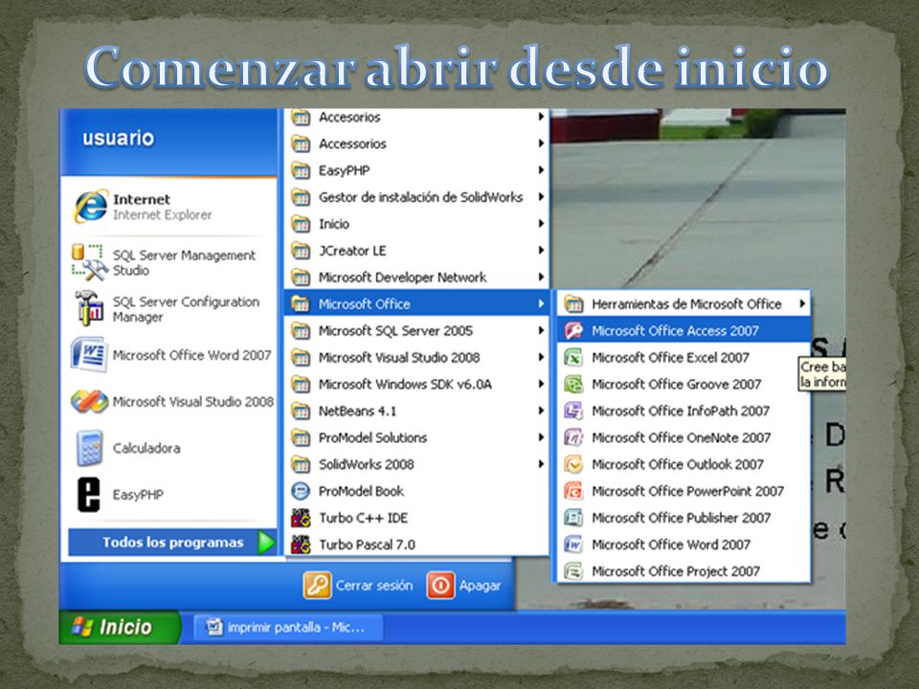The height and width of the screenshot is (689, 919).
Task: Click Microsoft Office Access 2007 icon
Action: (573, 331)
